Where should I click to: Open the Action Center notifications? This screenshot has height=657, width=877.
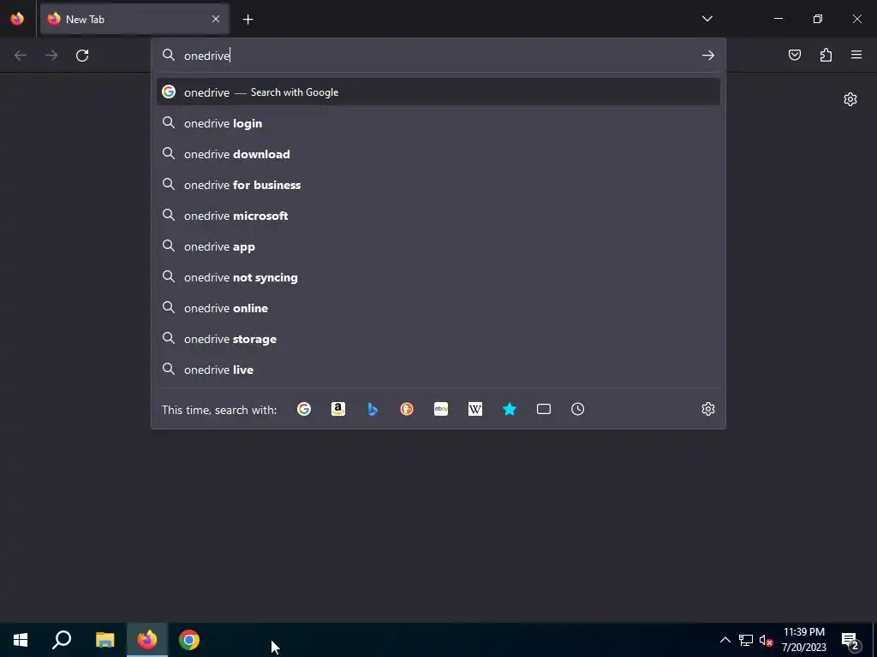pyautogui.click(x=850, y=640)
